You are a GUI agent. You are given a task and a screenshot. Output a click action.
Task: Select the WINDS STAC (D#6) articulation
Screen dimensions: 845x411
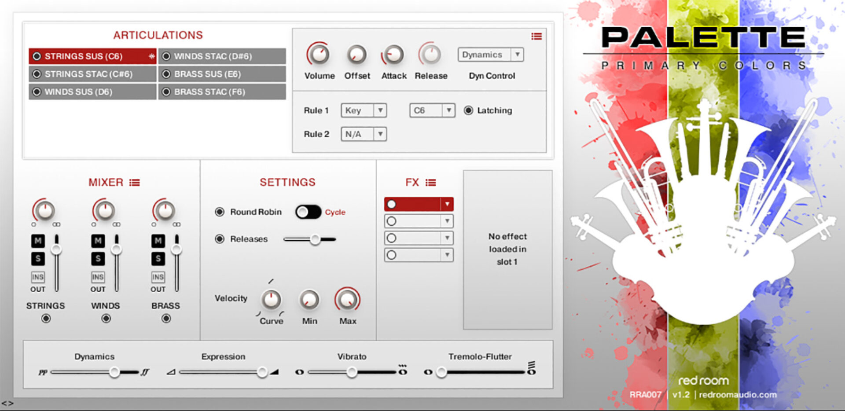[222, 56]
